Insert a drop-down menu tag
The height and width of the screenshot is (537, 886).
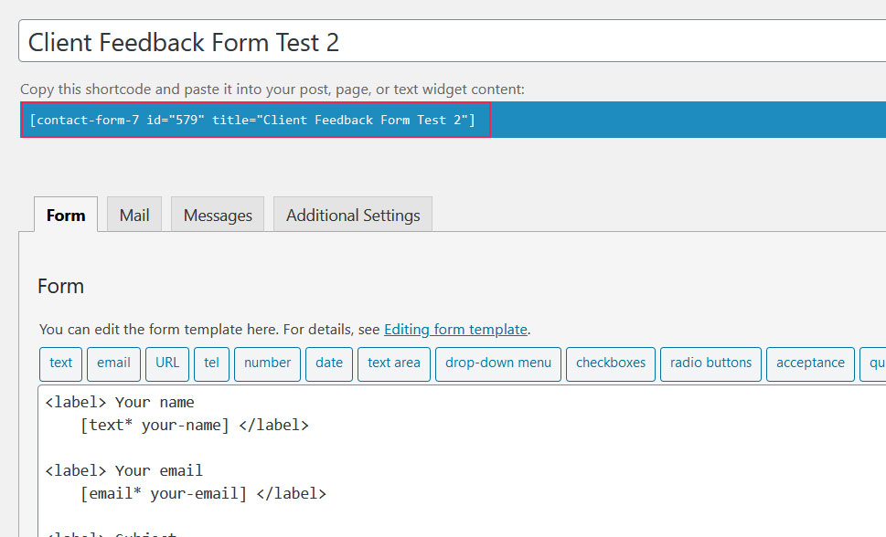pos(497,363)
